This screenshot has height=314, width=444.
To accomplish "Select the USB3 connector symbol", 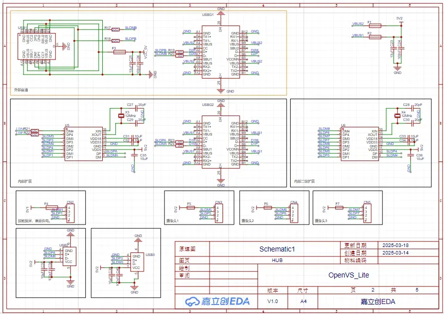I will click(137, 262).
